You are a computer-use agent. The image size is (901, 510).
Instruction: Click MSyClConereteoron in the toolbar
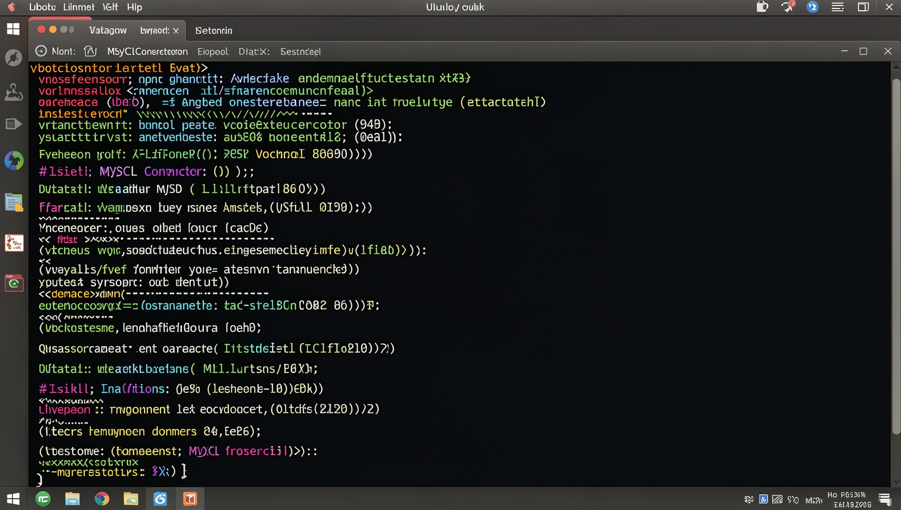[x=148, y=51]
